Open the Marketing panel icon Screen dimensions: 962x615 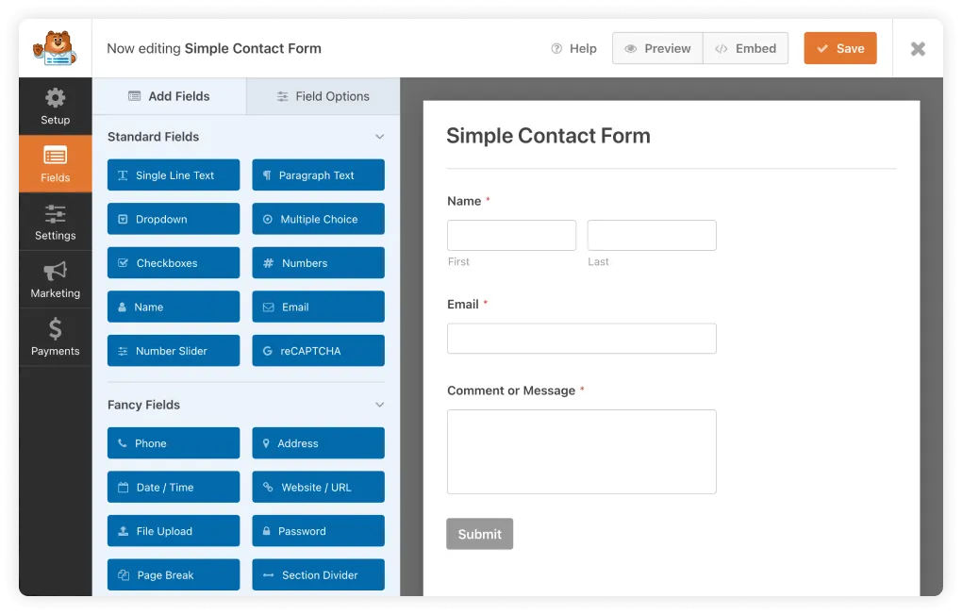click(x=55, y=279)
